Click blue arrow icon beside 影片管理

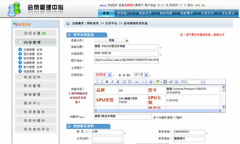coord(20,67)
